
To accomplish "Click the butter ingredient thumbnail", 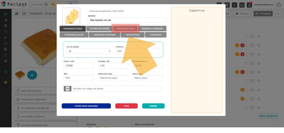I will click(71, 16).
